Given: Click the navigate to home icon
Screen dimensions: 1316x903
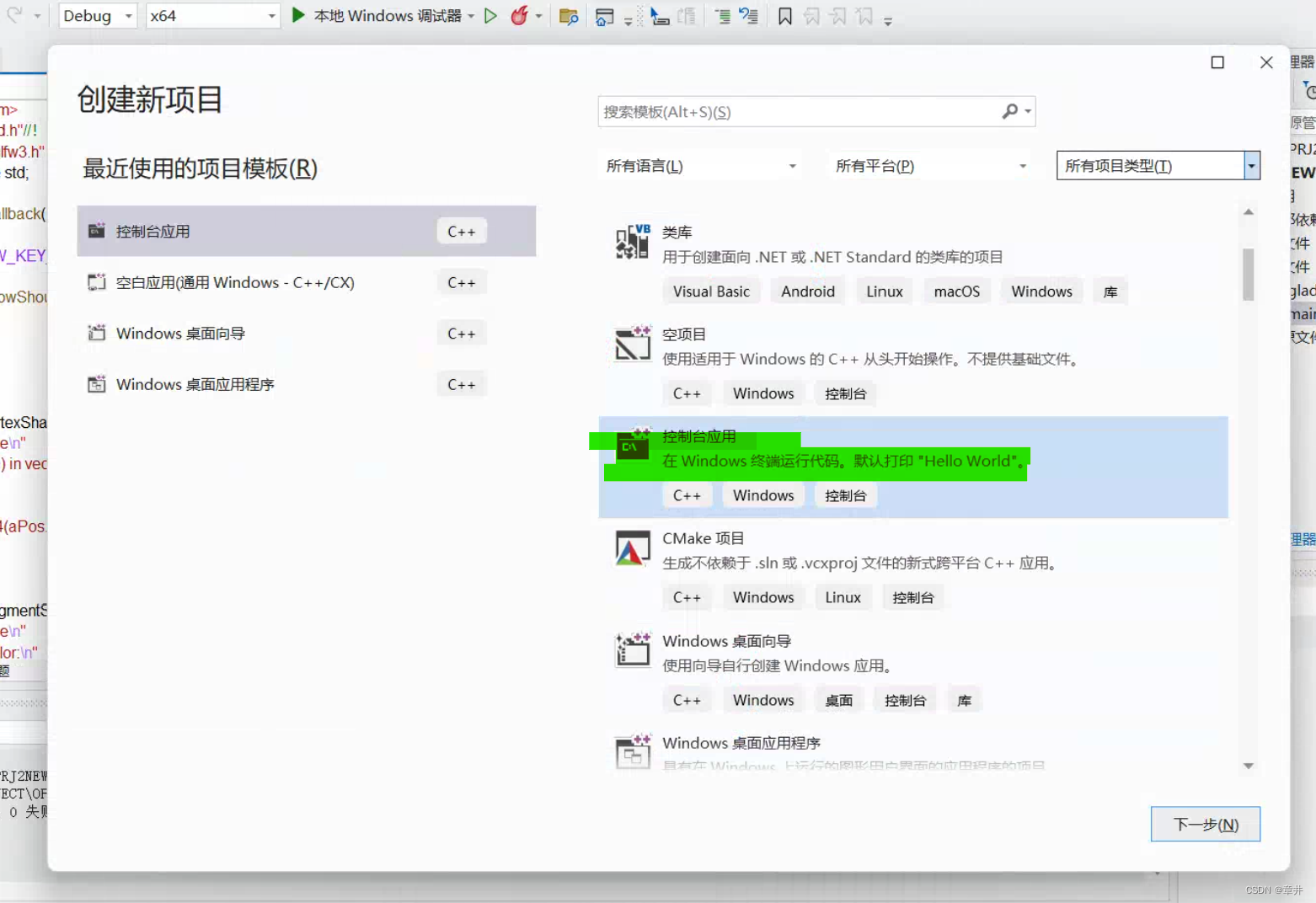Looking at the screenshot, I should tap(602, 17).
